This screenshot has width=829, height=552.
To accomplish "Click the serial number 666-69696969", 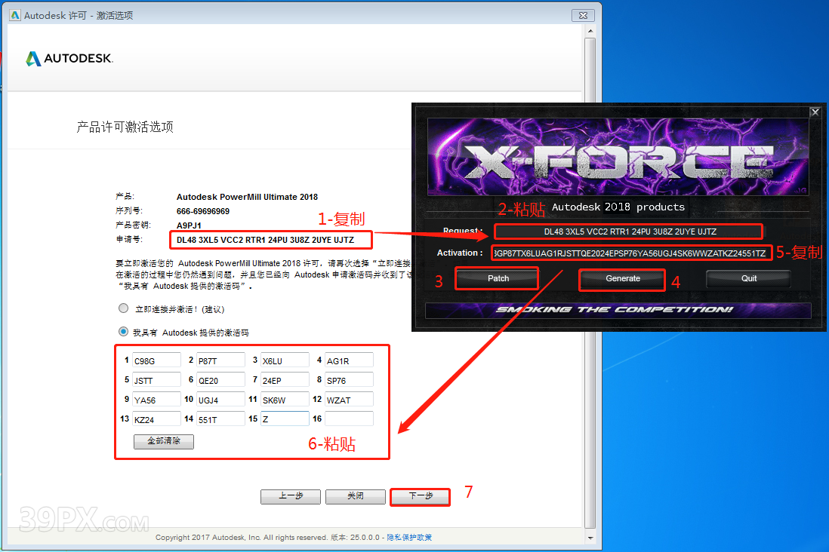I will [203, 211].
